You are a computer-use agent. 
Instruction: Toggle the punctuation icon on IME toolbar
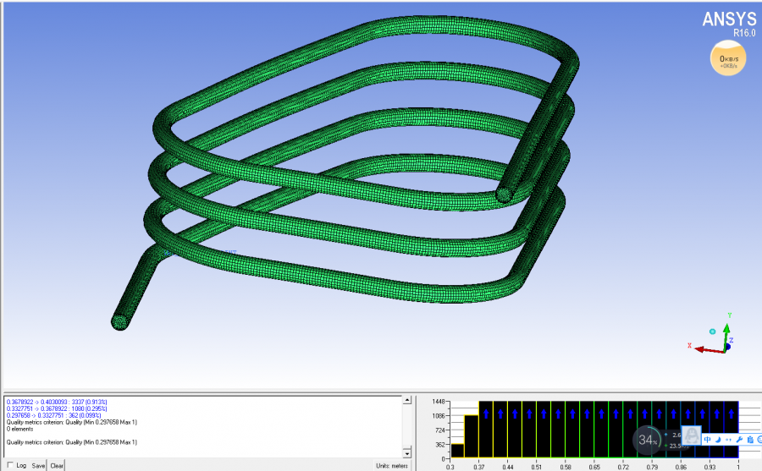point(728,440)
